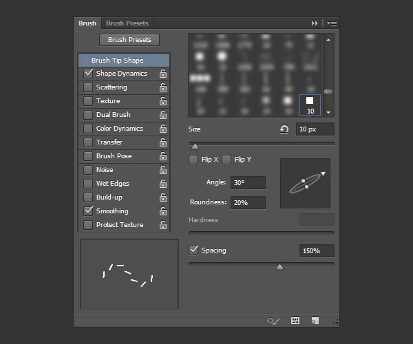The width and height of the screenshot is (413, 344).
Task: Switch to the Brush tab
Action: [x=87, y=23]
